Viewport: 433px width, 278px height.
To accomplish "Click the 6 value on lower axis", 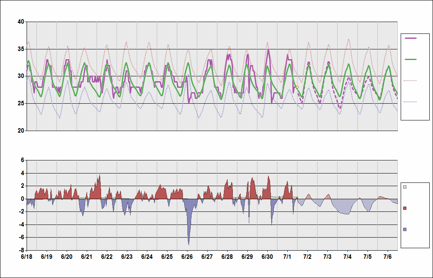I will (22, 160).
